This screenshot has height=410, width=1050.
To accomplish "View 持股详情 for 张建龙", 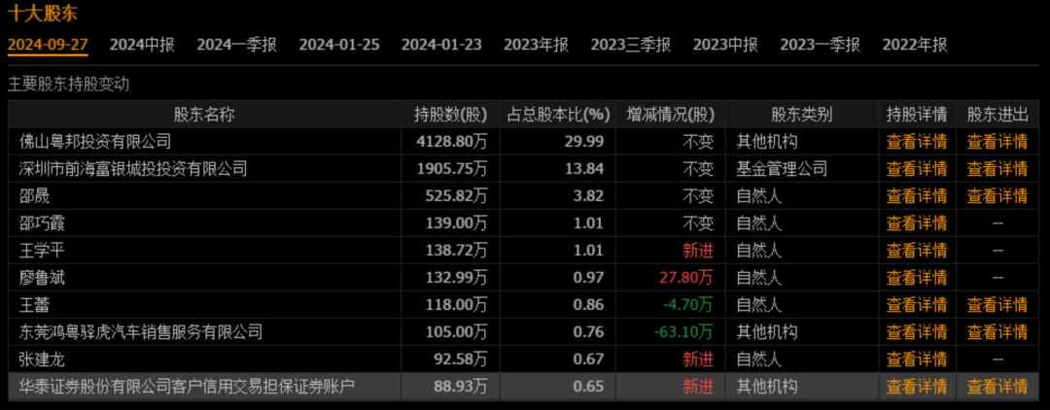I will [917, 359].
